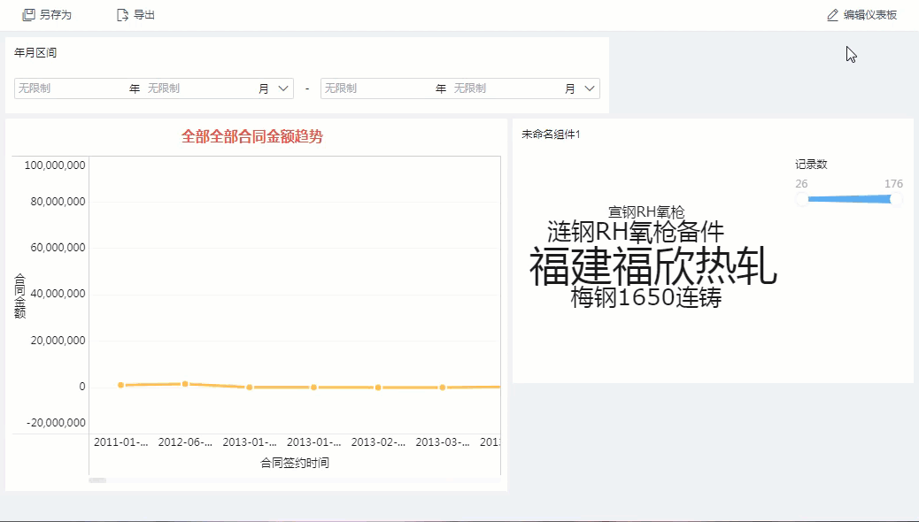This screenshot has height=522, width=919.
Task: Click the start year 无限制 input field
Action: click(x=72, y=88)
